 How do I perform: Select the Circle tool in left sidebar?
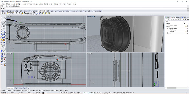(x=2, y=23)
